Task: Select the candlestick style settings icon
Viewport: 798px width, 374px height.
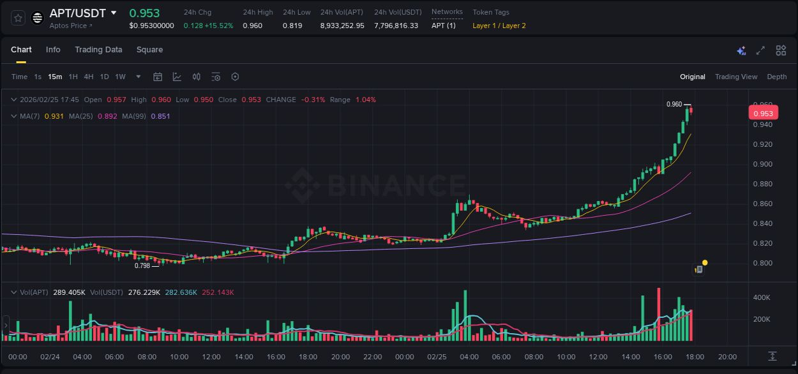Action: coord(196,77)
